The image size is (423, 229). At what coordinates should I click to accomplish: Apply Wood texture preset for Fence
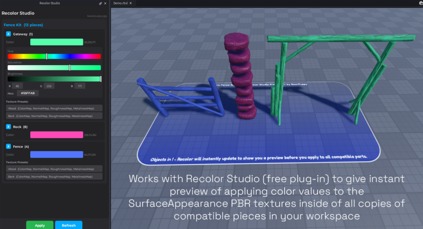pyautogui.click(x=54, y=169)
